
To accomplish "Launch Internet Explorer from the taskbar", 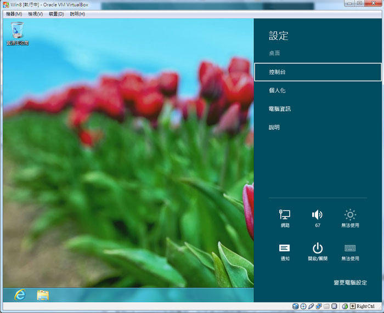I will click(20, 295).
